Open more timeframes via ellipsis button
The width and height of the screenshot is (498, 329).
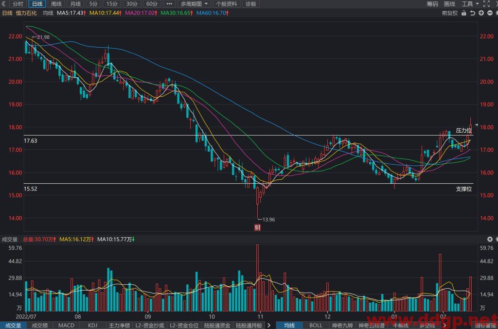(169, 4)
